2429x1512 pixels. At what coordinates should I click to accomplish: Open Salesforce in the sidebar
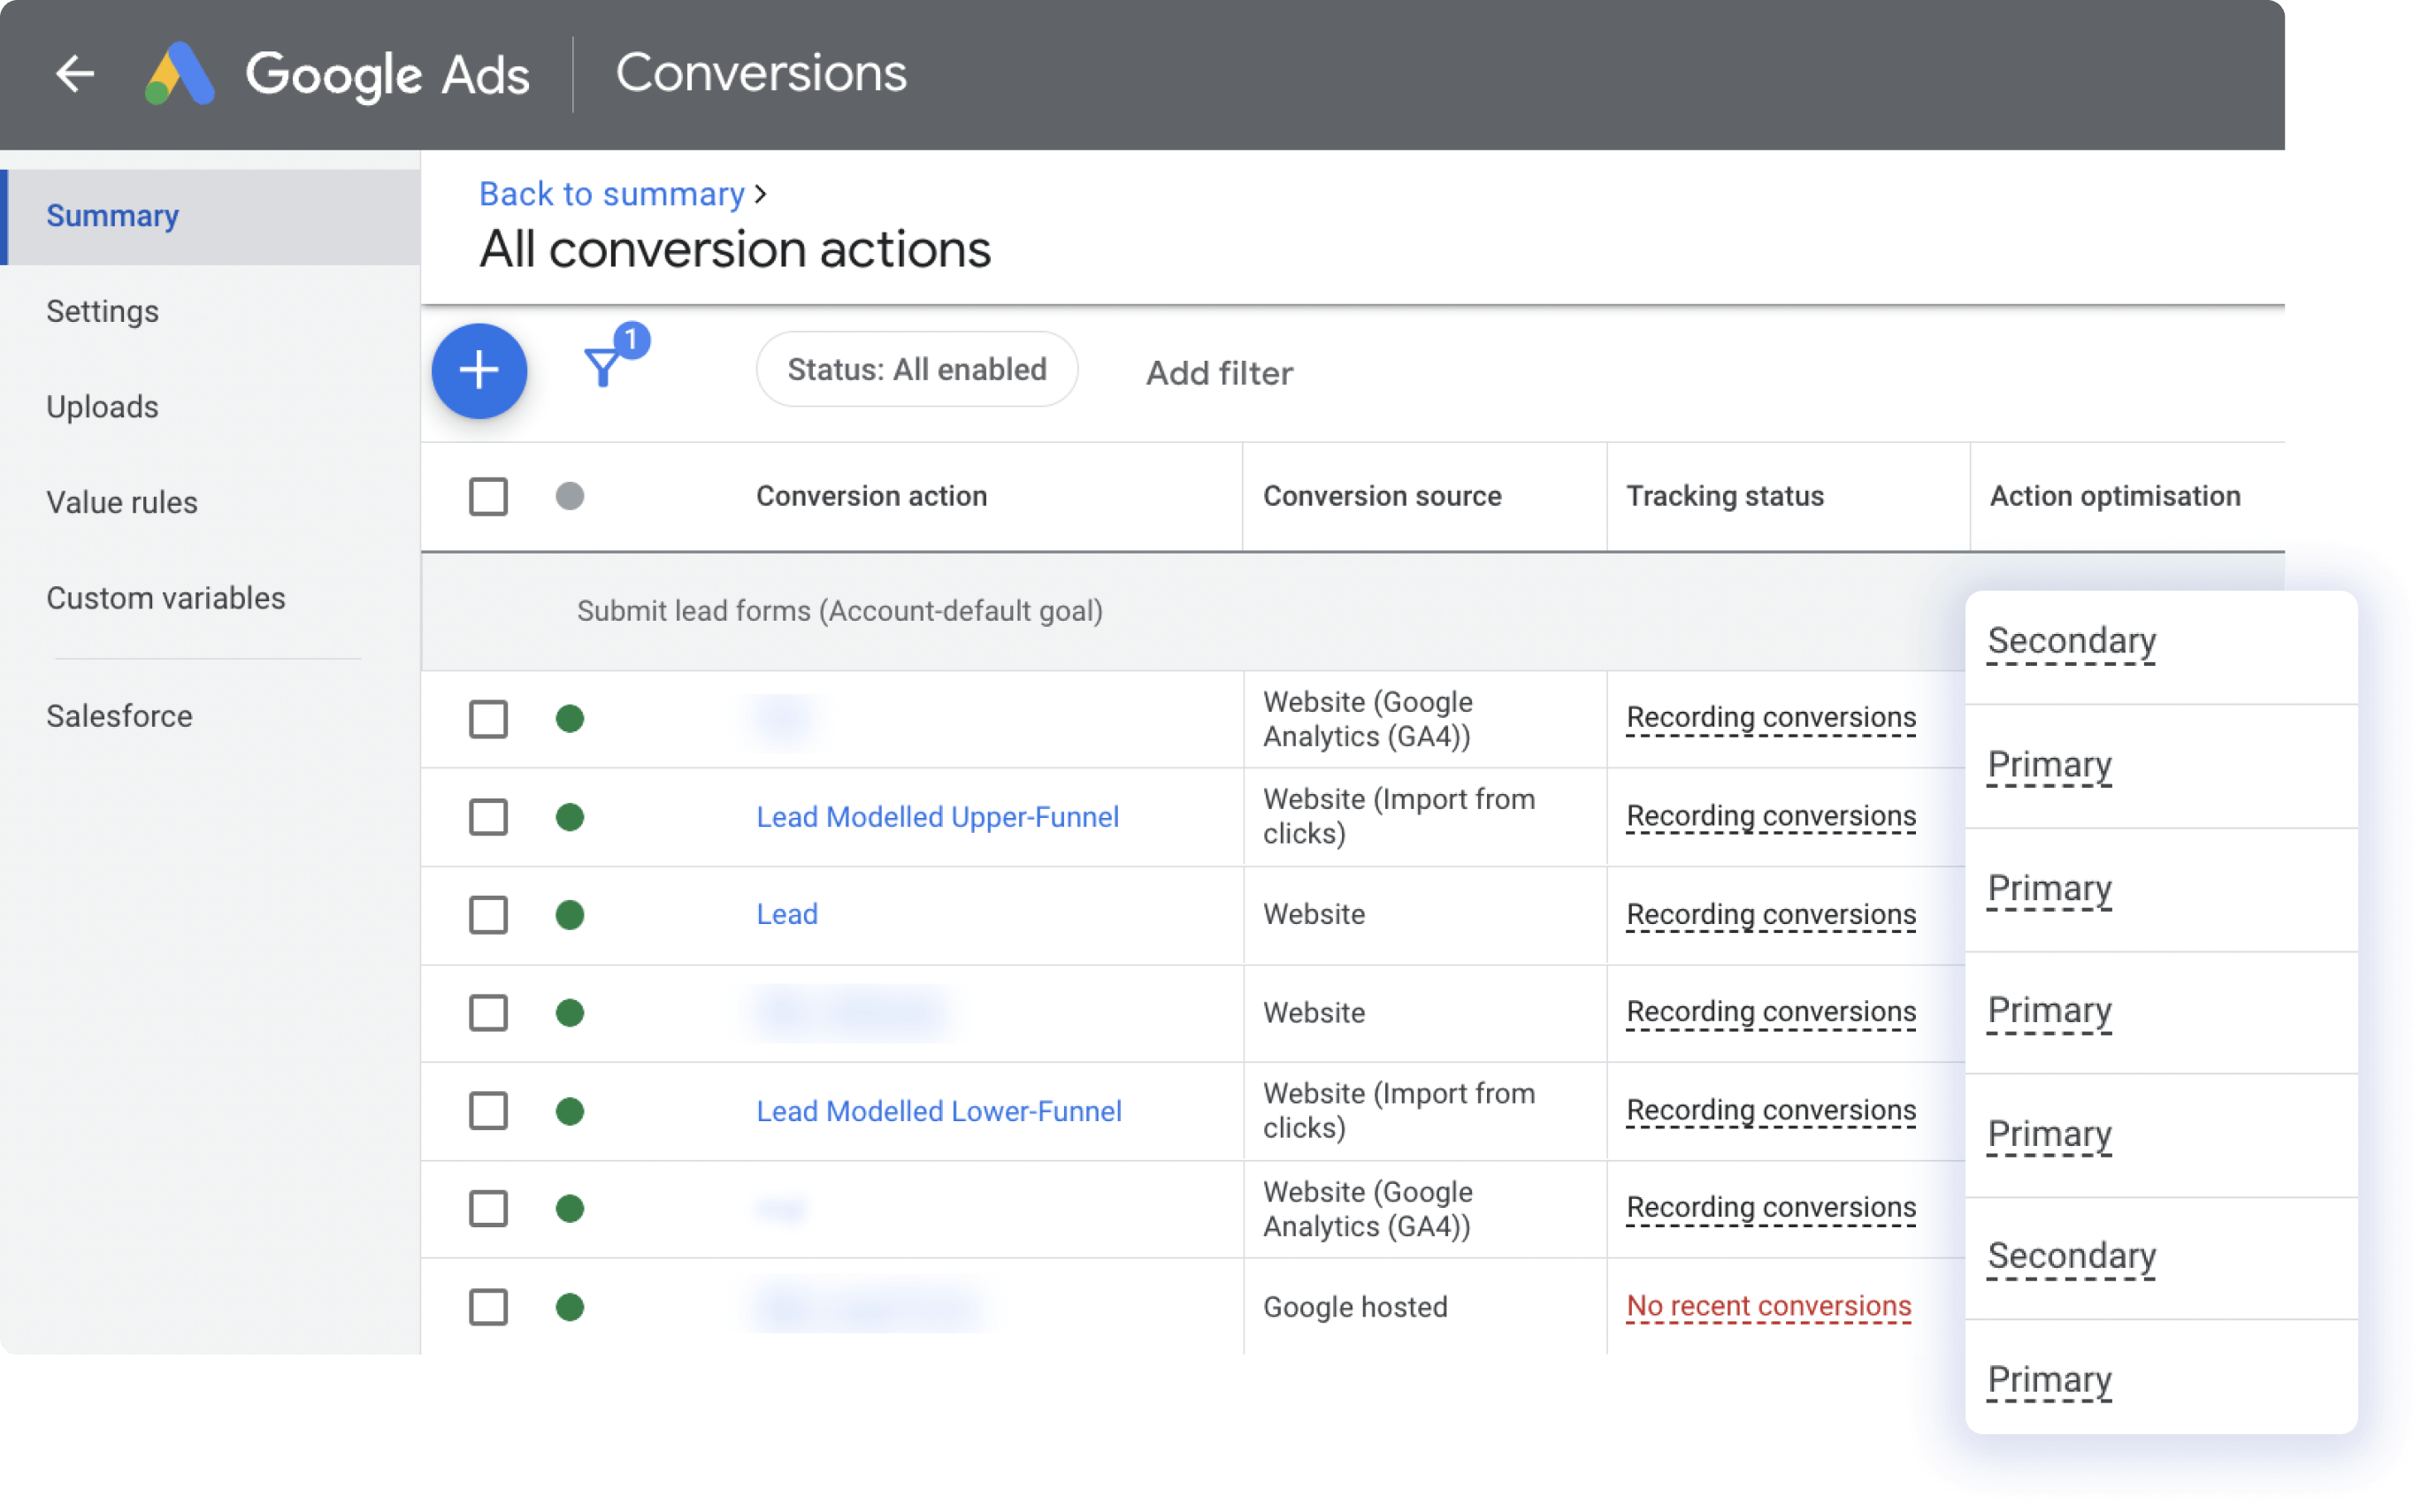click(x=120, y=716)
